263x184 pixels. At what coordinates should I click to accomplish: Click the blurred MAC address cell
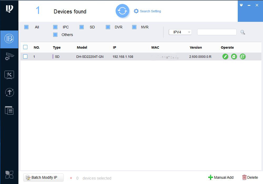click(x=165, y=57)
